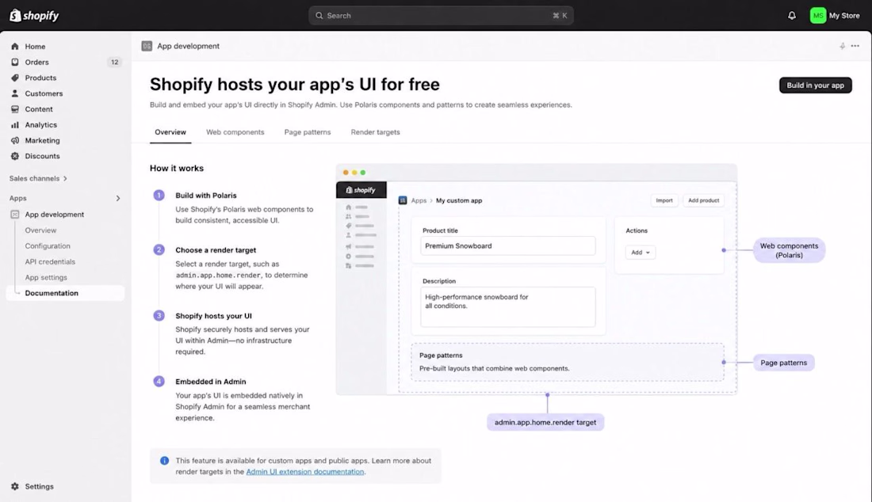The height and width of the screenshot is (502, 872).
Task: Click the Web components (Polaris) label
Action: (789, 250)
